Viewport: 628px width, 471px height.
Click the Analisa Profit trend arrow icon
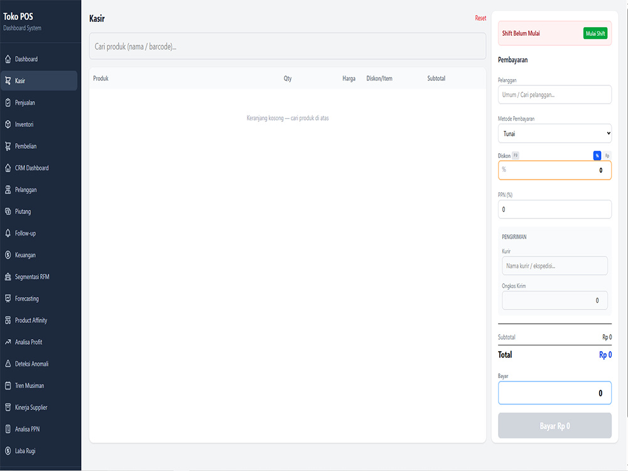pyautogui.click(x=8, y=342)
